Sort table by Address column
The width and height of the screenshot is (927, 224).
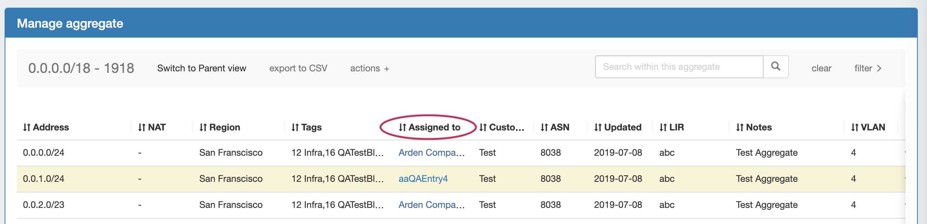46,127
